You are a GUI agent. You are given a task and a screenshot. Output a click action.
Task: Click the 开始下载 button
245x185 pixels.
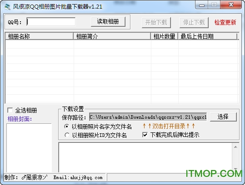click(x=156, y=23)
